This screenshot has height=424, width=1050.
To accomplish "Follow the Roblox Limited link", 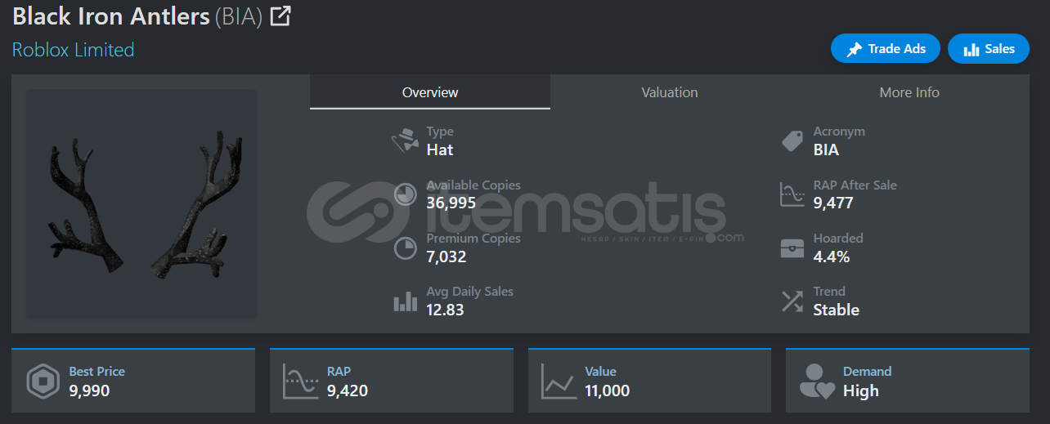I will 73,50.
